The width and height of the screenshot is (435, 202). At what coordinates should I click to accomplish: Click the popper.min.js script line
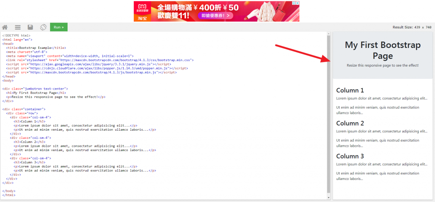point(97,68)
